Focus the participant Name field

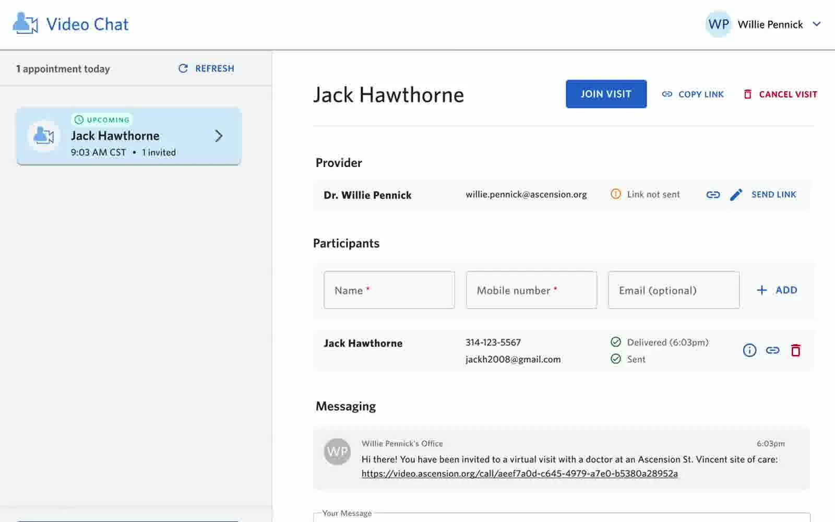click(389, 290)
